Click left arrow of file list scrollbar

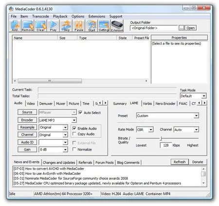point(15,81)
